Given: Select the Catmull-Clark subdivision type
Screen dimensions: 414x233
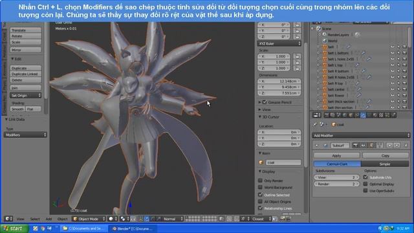Looking at the screenshot, I should tap(337, 164).
